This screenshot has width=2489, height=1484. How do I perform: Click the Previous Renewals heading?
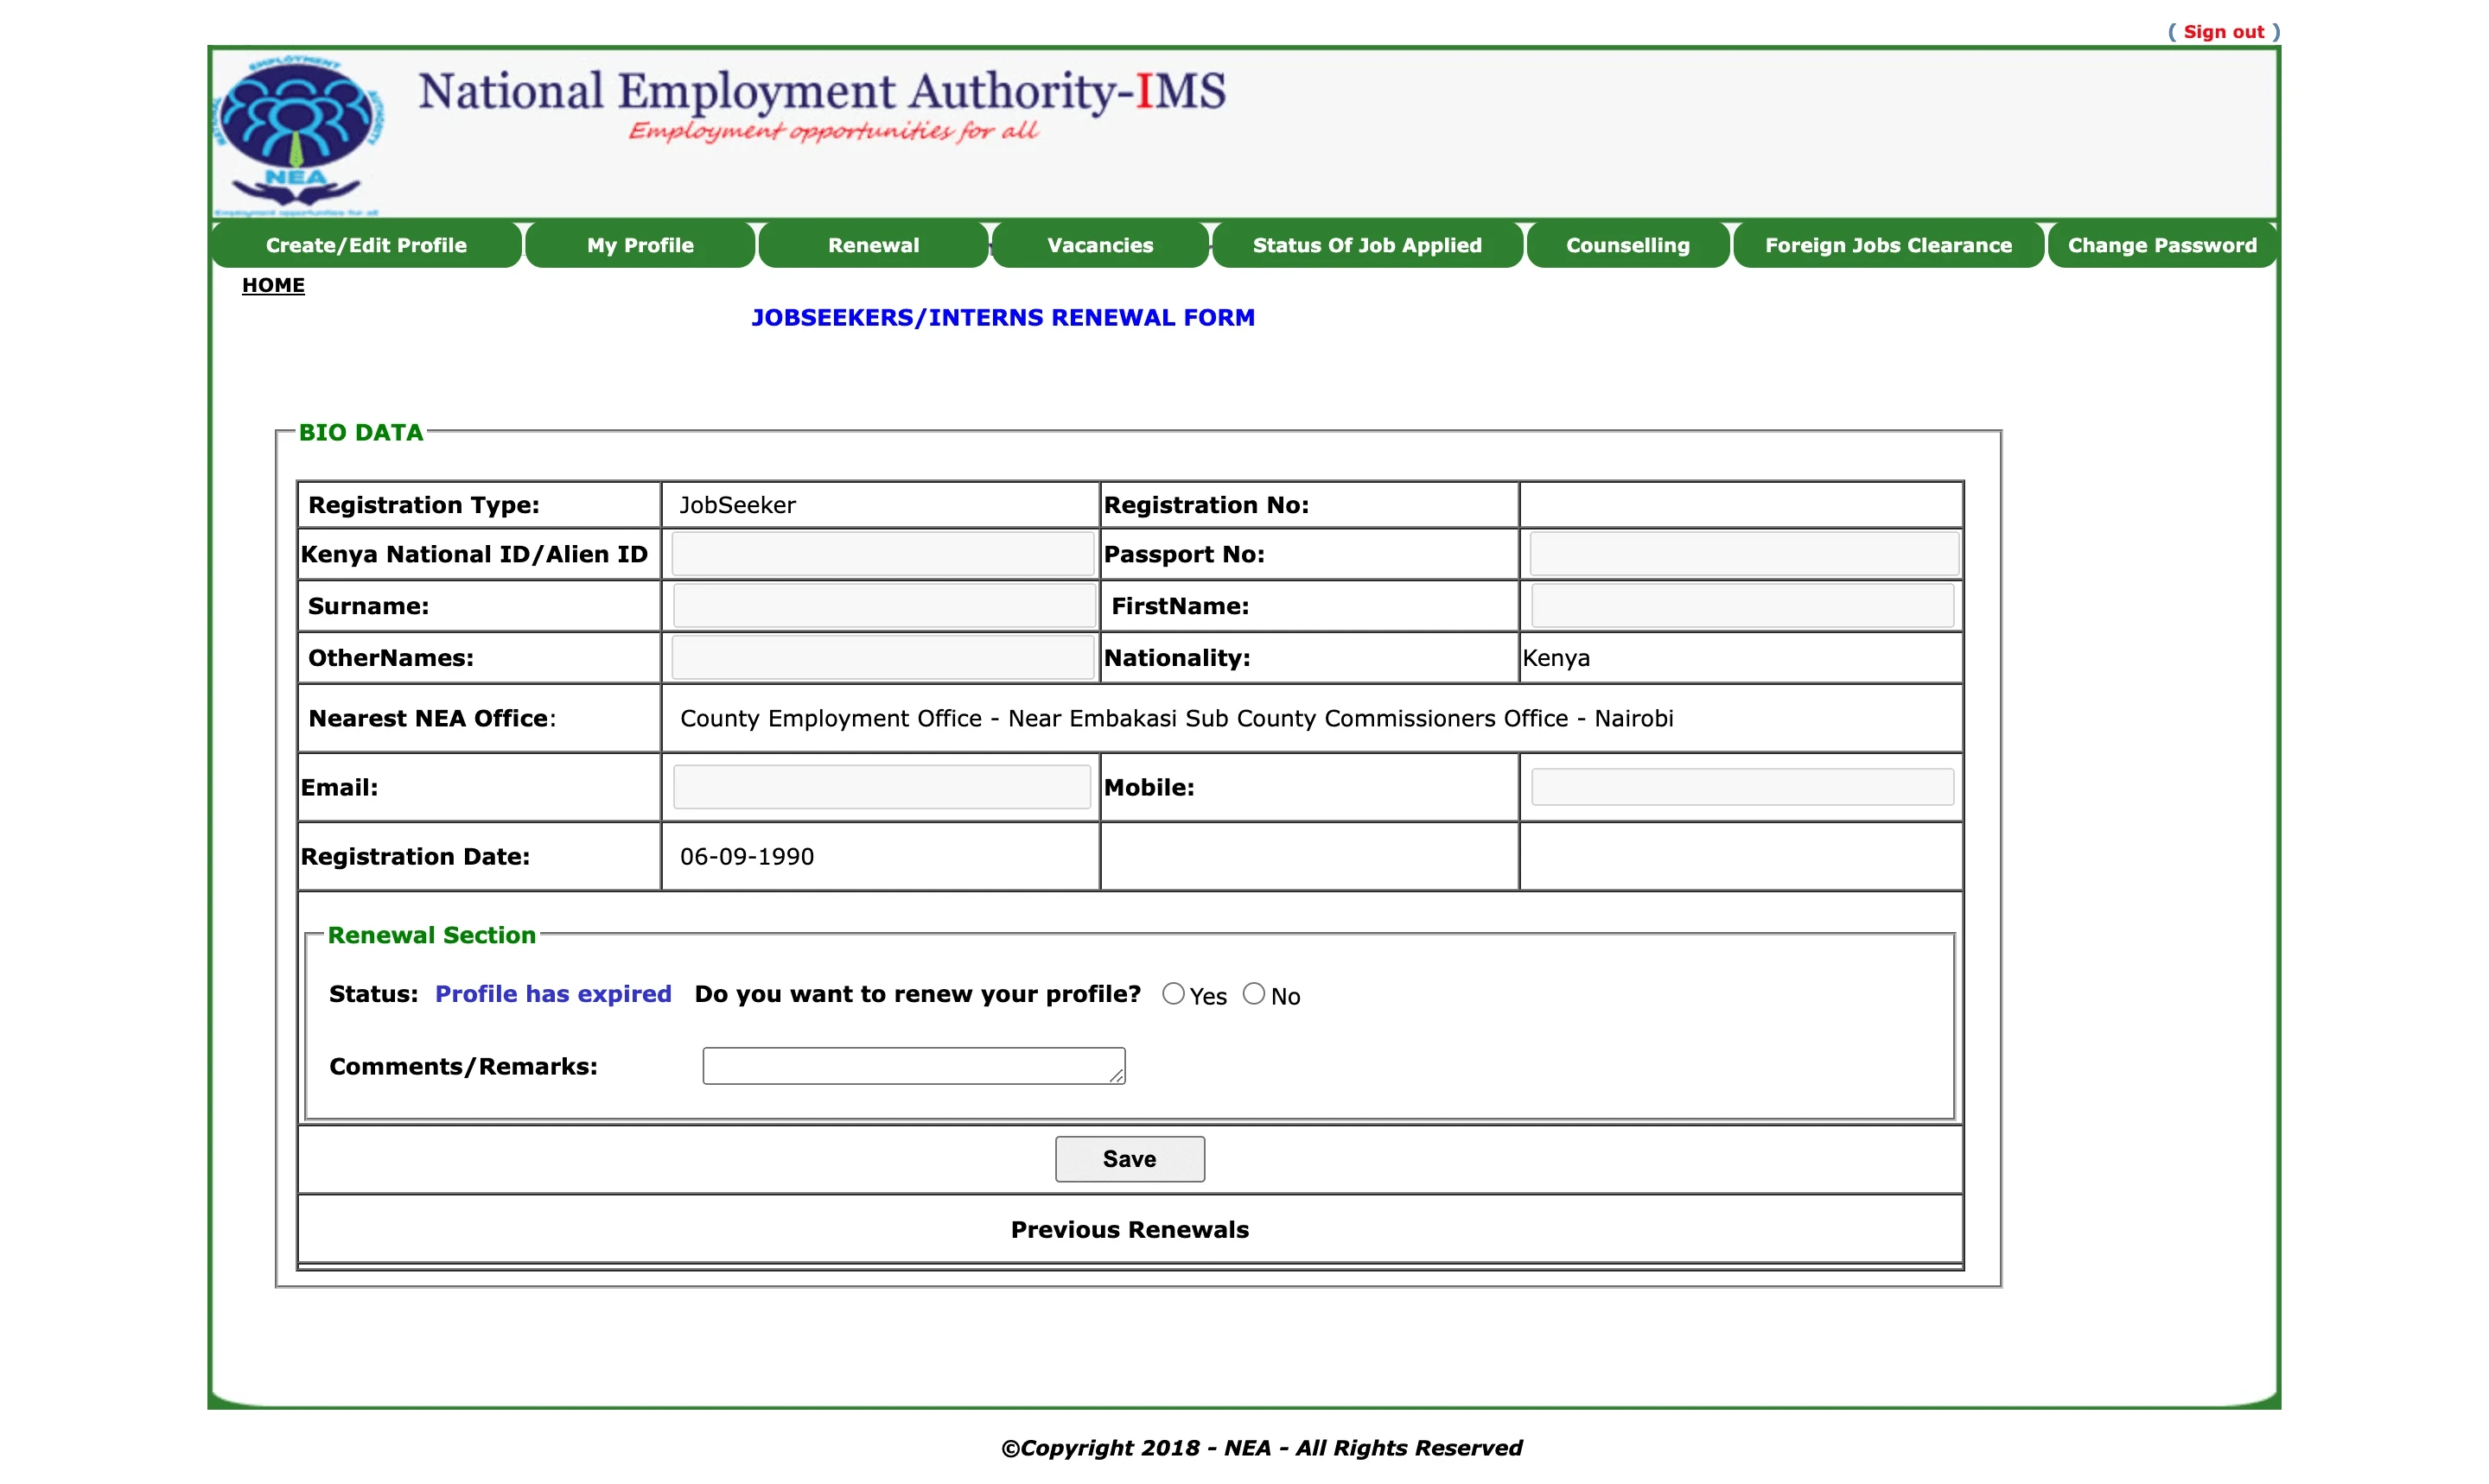(x=1130, y=1230)
